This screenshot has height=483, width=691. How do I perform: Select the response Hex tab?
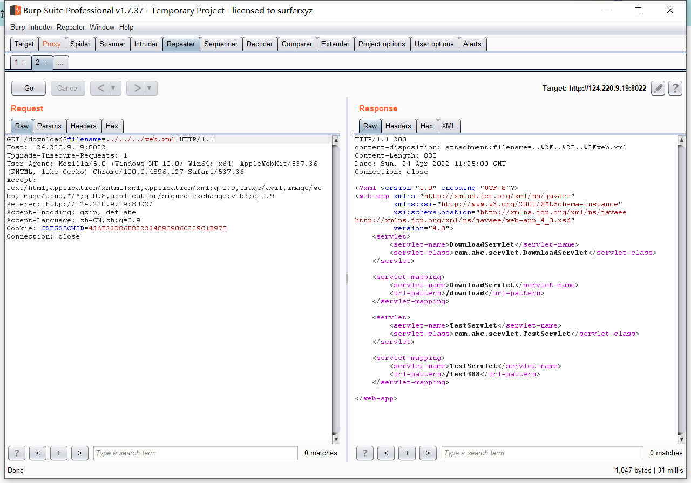pyautogui.click(x=427, y=126)
